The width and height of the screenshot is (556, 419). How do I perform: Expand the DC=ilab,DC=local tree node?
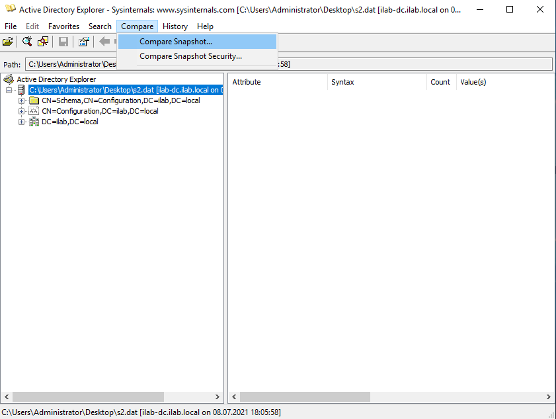[20, 122]
